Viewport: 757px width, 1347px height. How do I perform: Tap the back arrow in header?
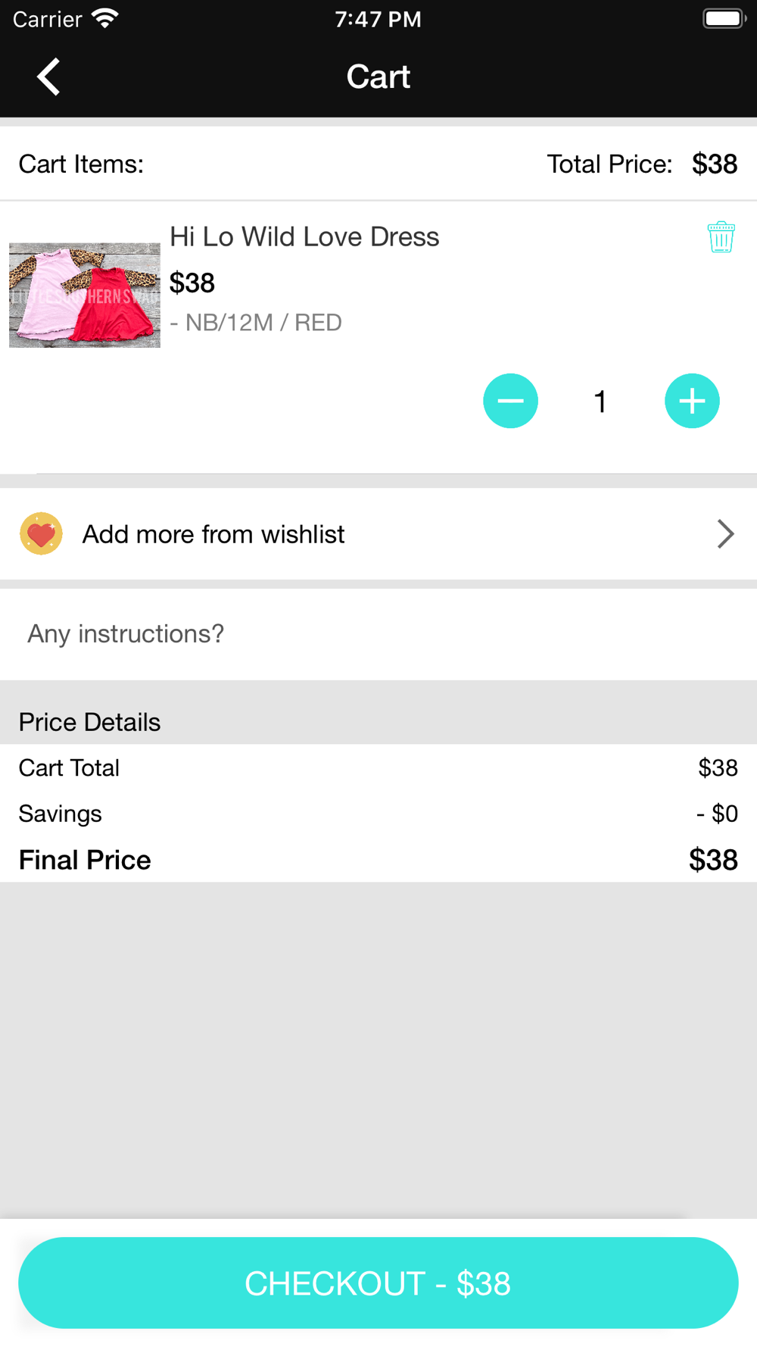(x=48, y=77)
